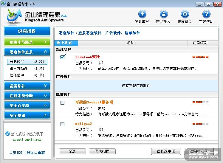
Task: Collapse the 恶意软件查杀 section chevron
Action: pyautogui.click(x=46, y=52)
